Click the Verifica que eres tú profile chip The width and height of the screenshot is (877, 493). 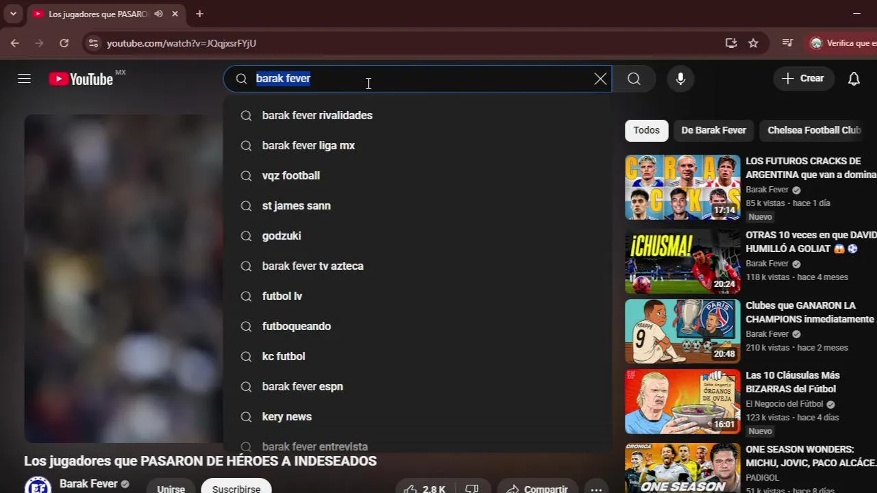(x=843, y=43)
